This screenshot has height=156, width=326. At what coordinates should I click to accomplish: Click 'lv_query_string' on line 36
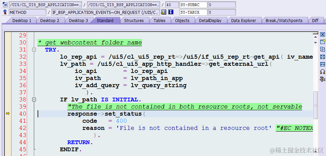click(159, 85)
